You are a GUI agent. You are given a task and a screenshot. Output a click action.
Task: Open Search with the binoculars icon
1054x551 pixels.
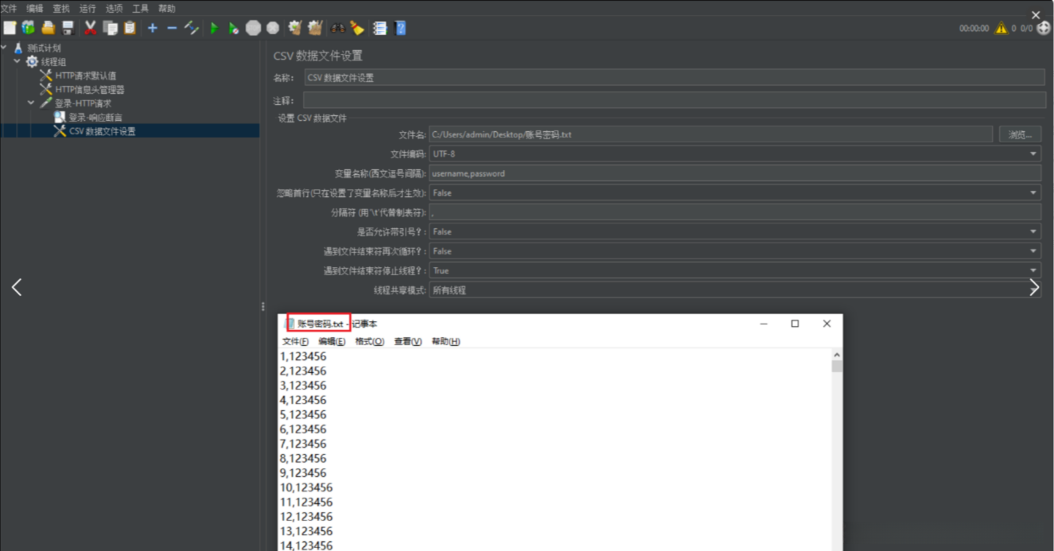coord(337,28)
